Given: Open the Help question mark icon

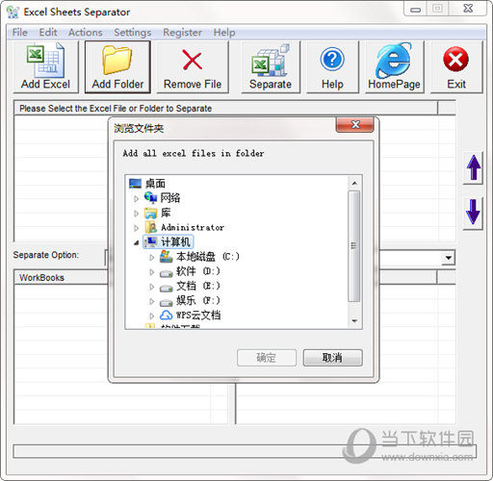Looking at the screenshot, I should click(x=332, y=60).
